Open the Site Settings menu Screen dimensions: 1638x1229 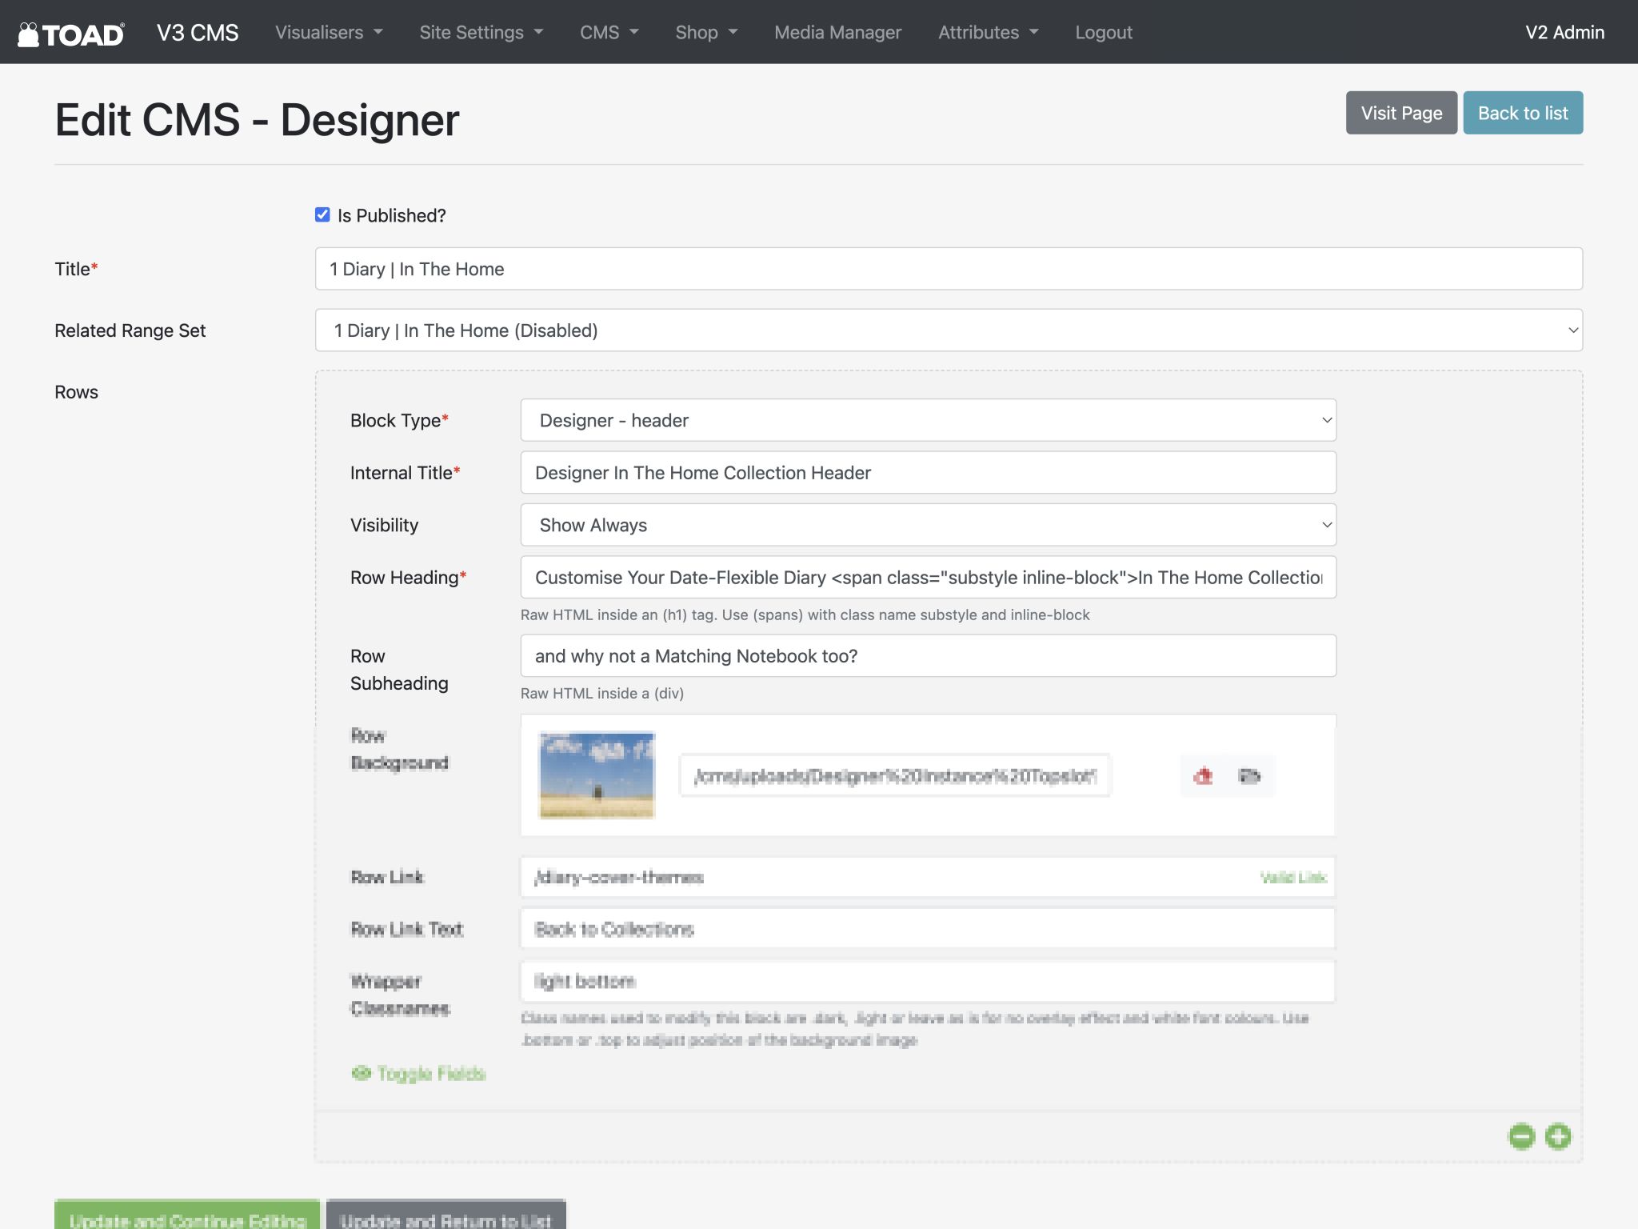(x=481, y=33)
